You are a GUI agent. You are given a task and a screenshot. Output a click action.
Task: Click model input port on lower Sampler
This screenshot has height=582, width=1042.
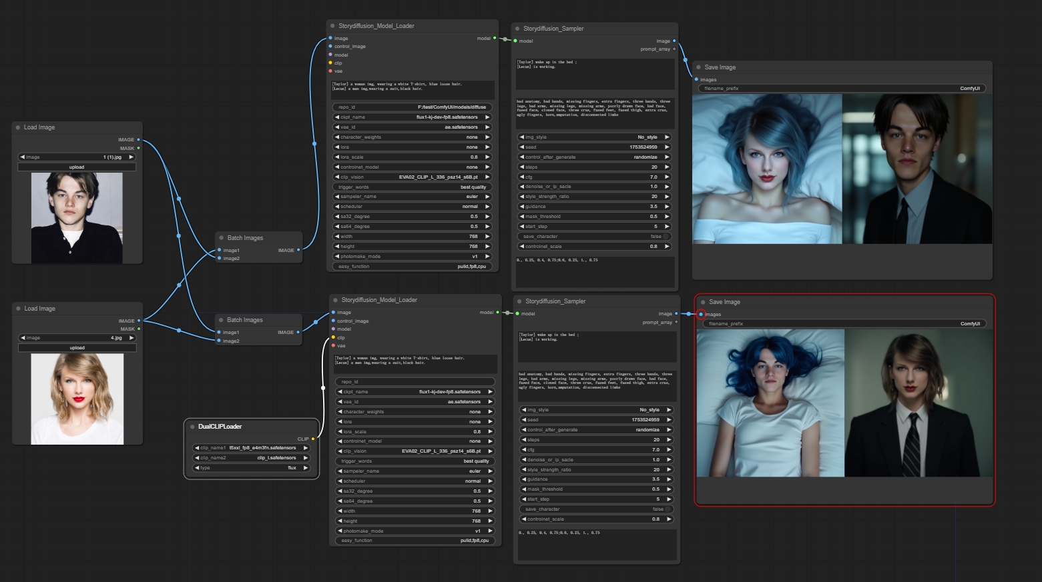(x=517, y=313)
